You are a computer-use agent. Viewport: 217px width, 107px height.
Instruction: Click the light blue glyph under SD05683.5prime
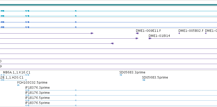pyautogui.click(x=144, y=80)
